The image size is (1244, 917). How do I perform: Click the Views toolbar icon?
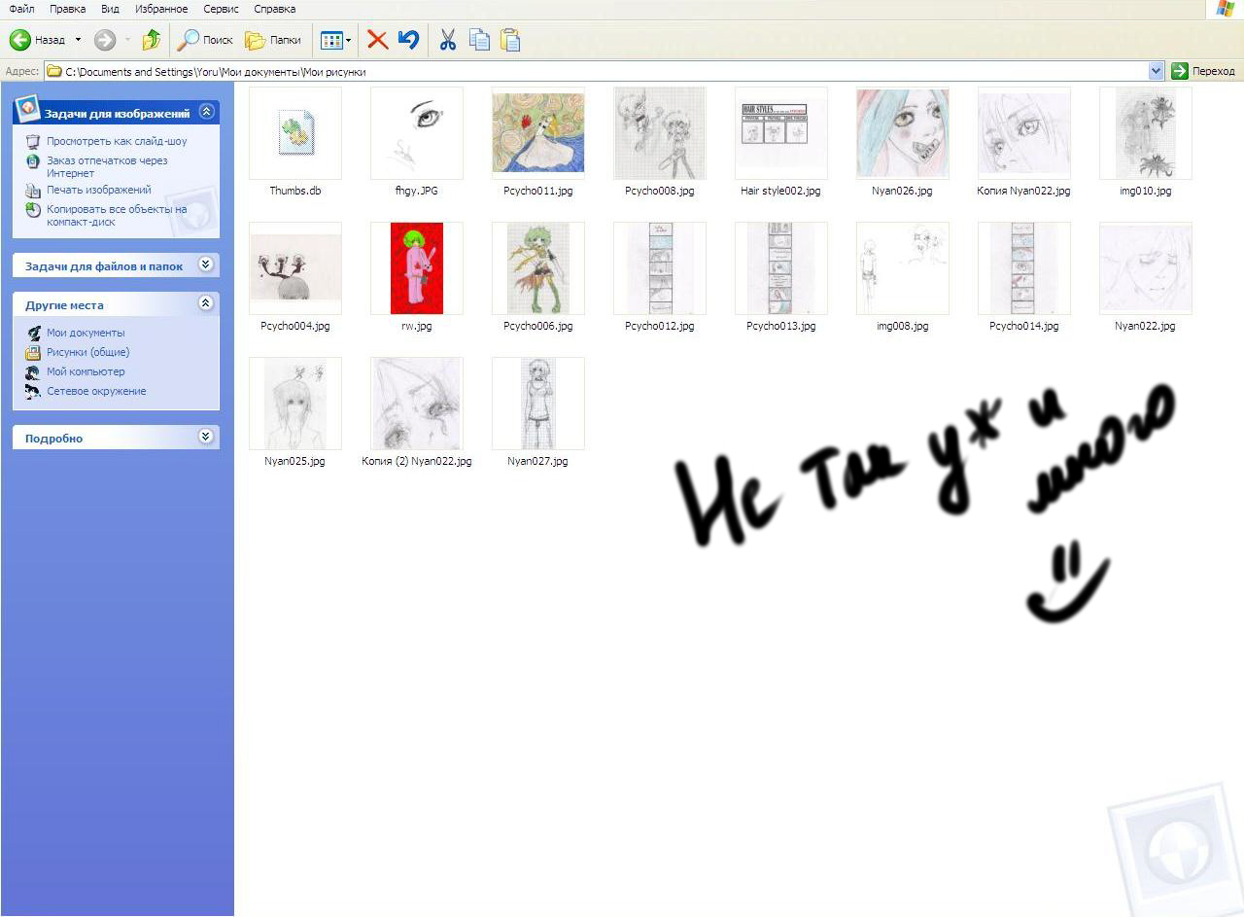tap(331, 40)
